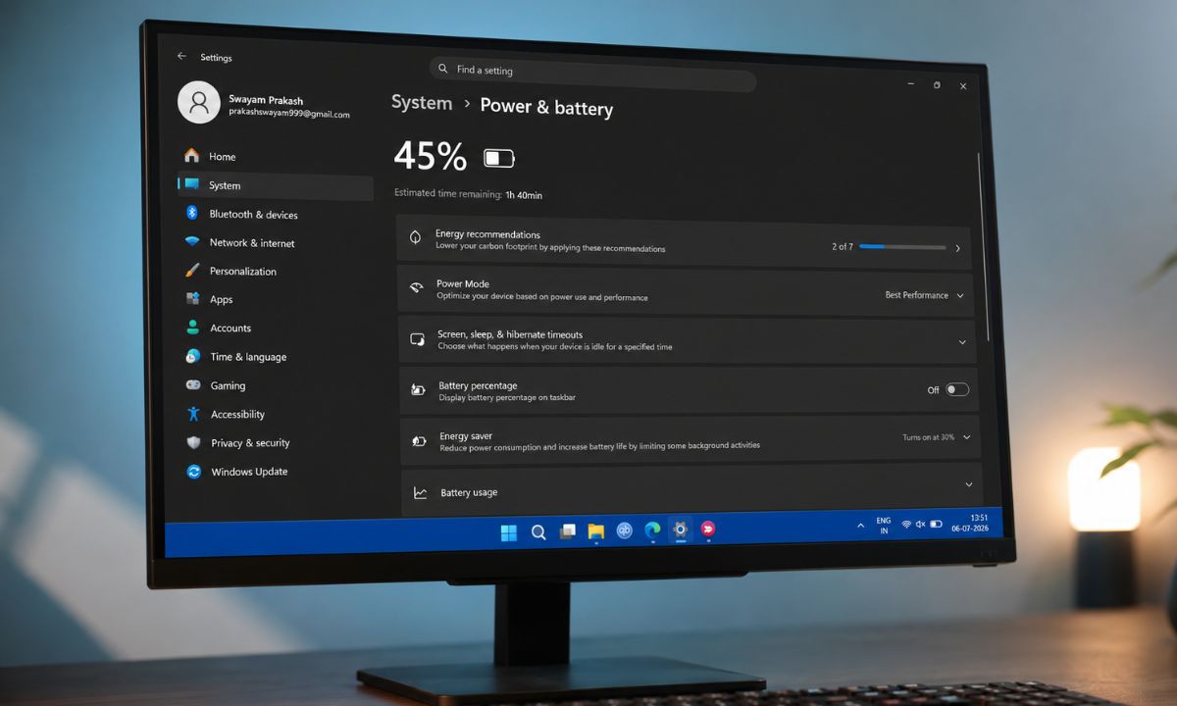Expand the Energy saver section
Viewport: 1177px width, 706px height.
[967, 437]
